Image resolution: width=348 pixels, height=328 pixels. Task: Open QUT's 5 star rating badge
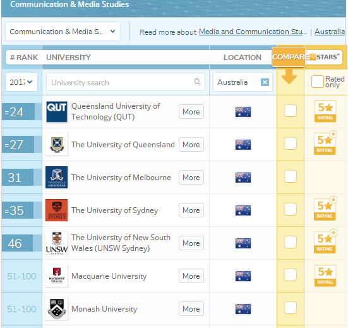click(x=325, y=111)
